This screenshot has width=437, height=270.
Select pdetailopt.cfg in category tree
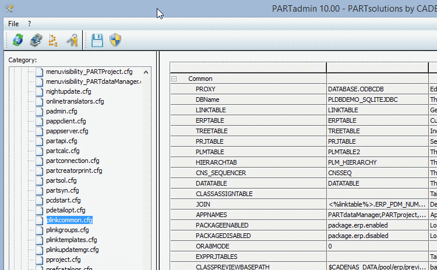point(66,210)
